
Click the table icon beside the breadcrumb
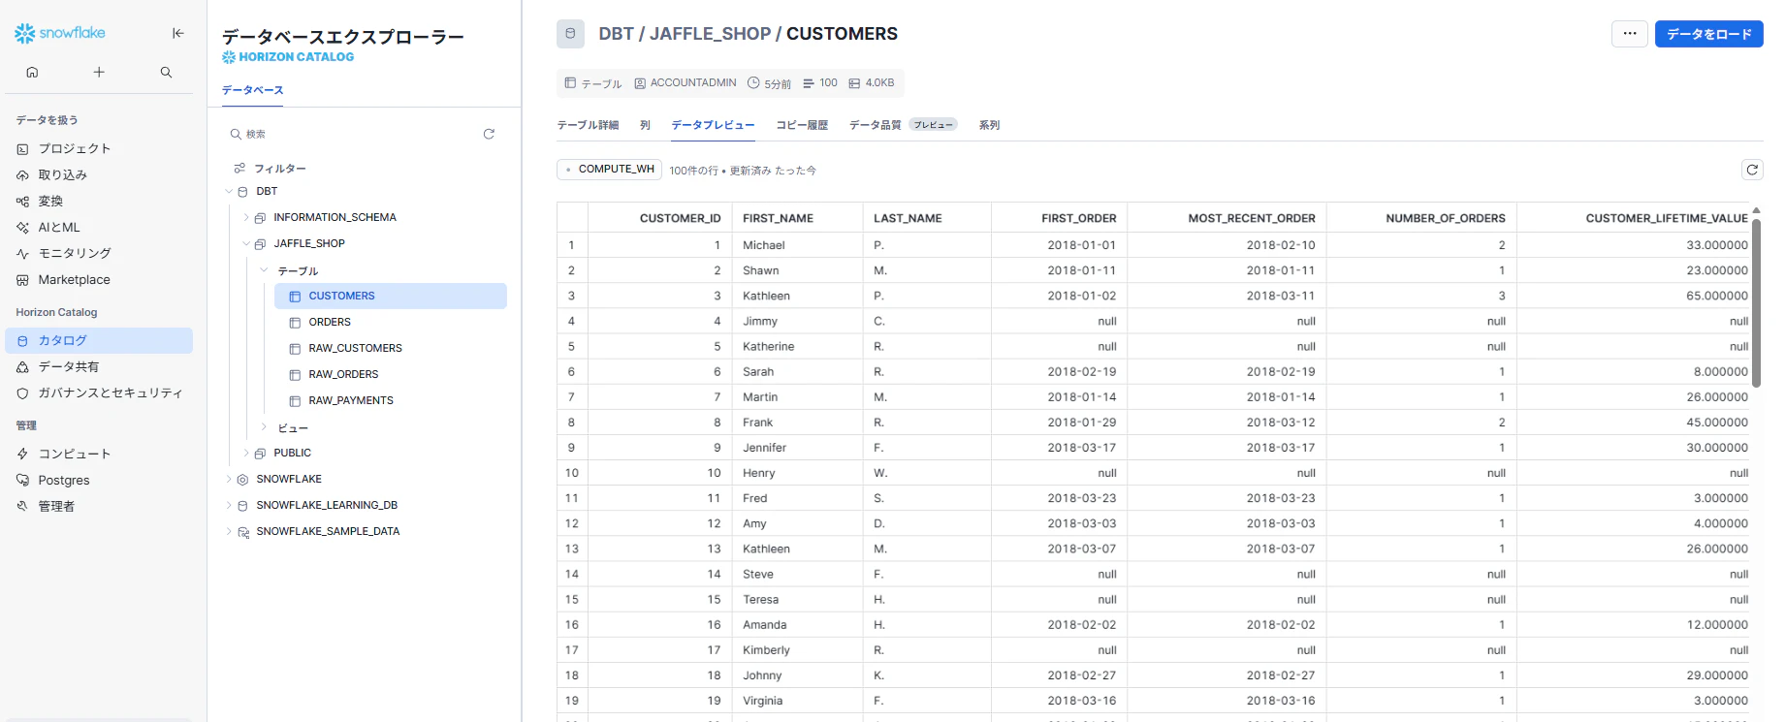[570, 34]
